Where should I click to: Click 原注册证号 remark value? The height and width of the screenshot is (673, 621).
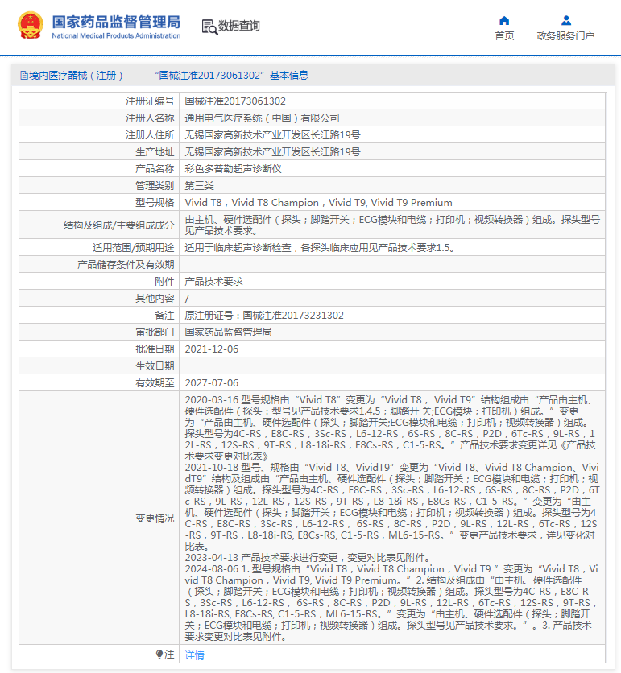(x=264, y=315)
